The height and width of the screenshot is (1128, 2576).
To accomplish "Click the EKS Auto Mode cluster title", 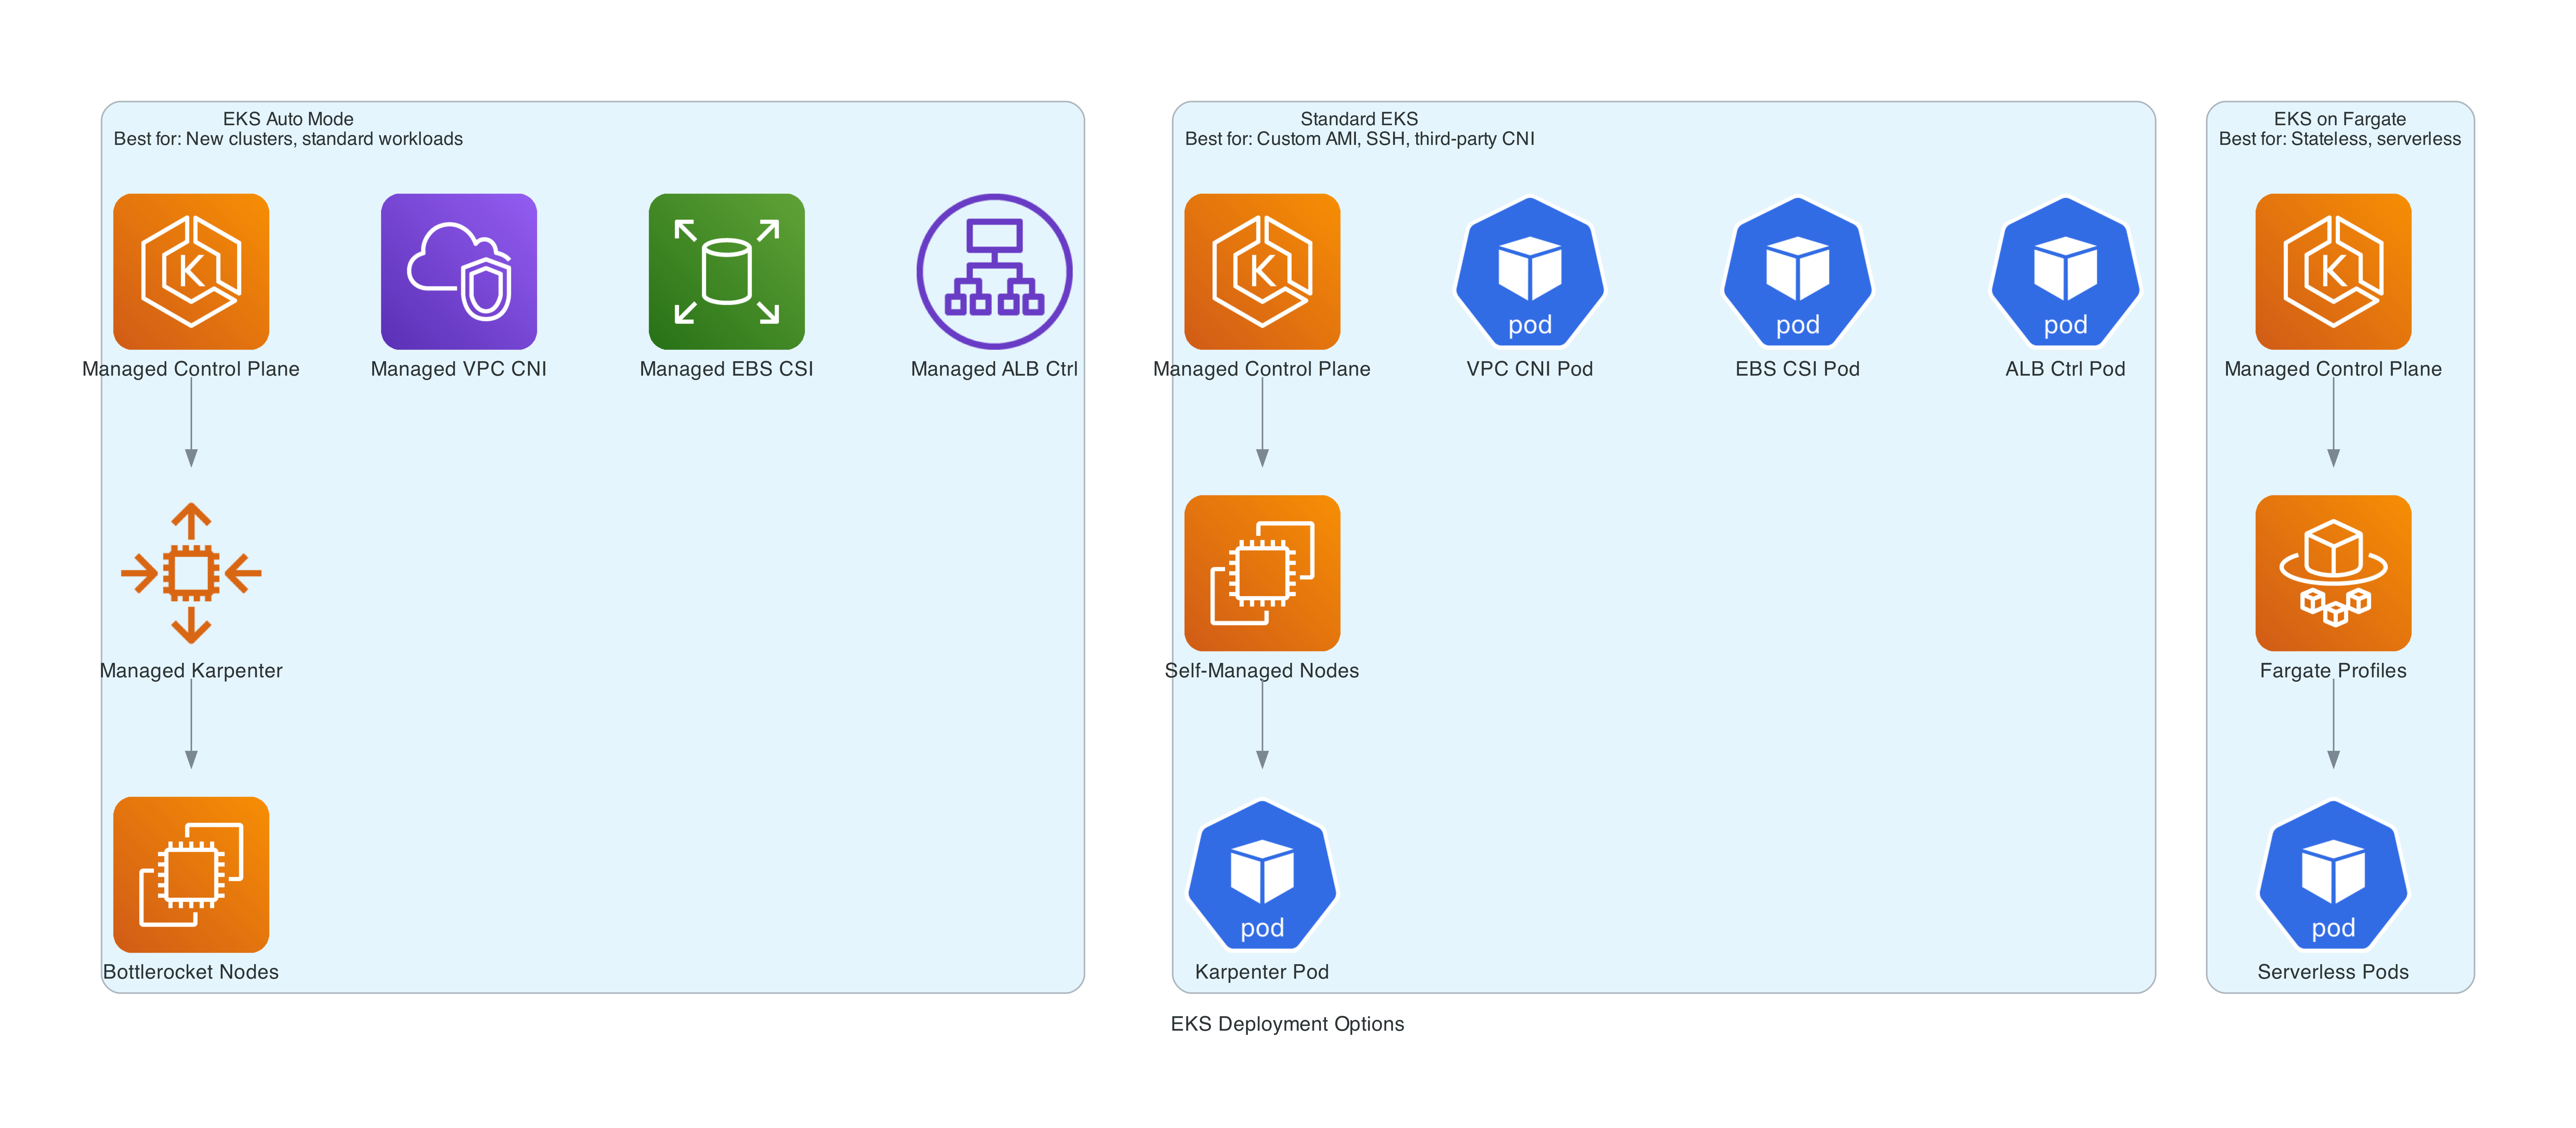I will point(288,119).
